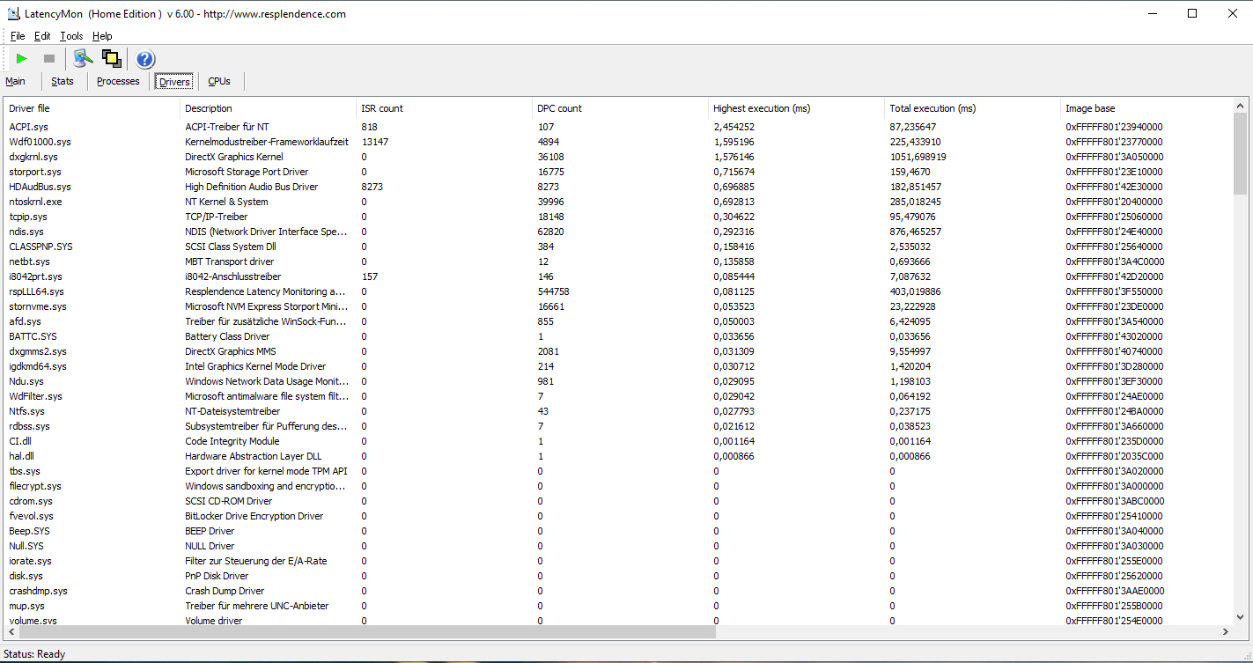Sort by Highest execution (ms) header
The height and width of the screenshot is (663, 1253).
[796, 108]
